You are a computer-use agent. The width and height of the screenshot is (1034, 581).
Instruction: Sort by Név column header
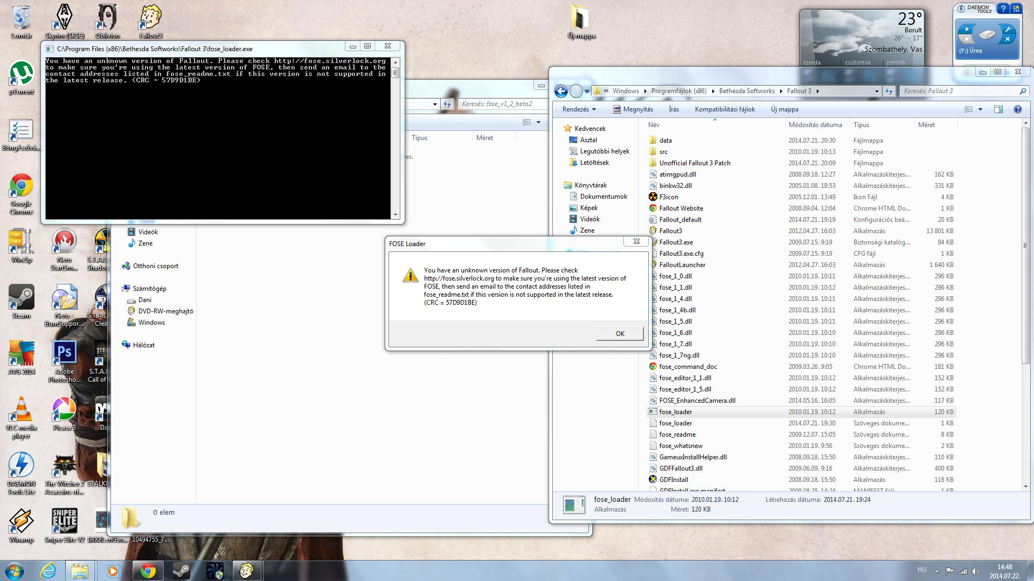[x=715, y=124]
